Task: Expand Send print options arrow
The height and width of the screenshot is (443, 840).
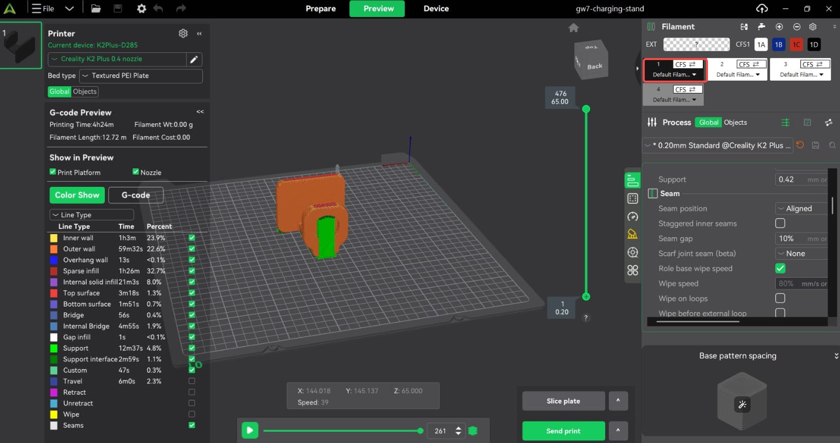Action: tap(618, 431)
